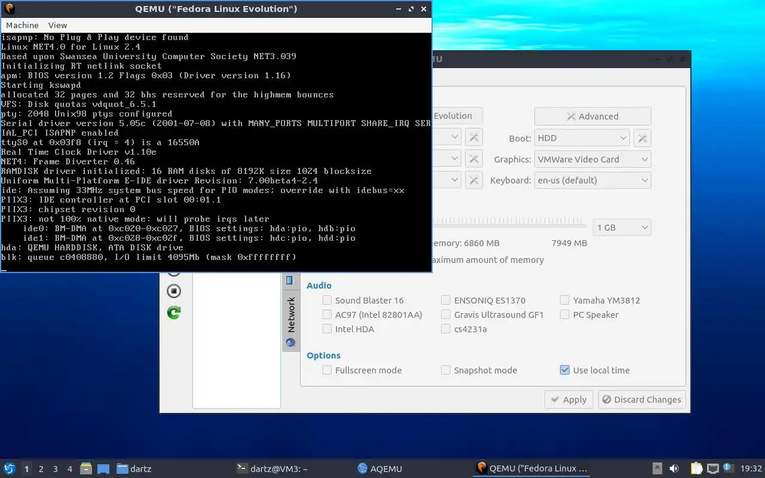Screen dimensions: 765x478
Task: Select workspace 1 in the pager
Action: 26,469
